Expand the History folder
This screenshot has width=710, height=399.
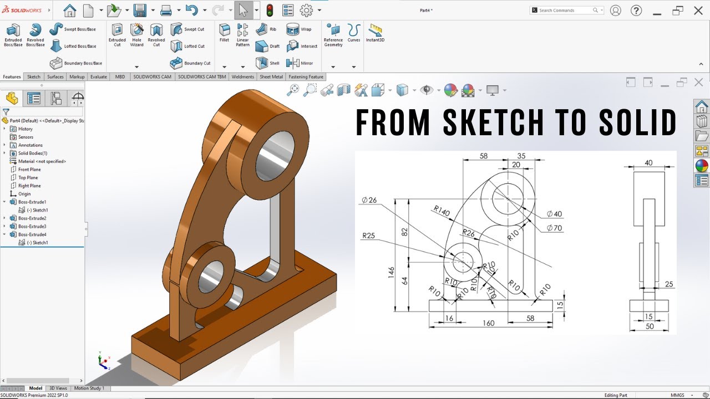click(5, 129)
